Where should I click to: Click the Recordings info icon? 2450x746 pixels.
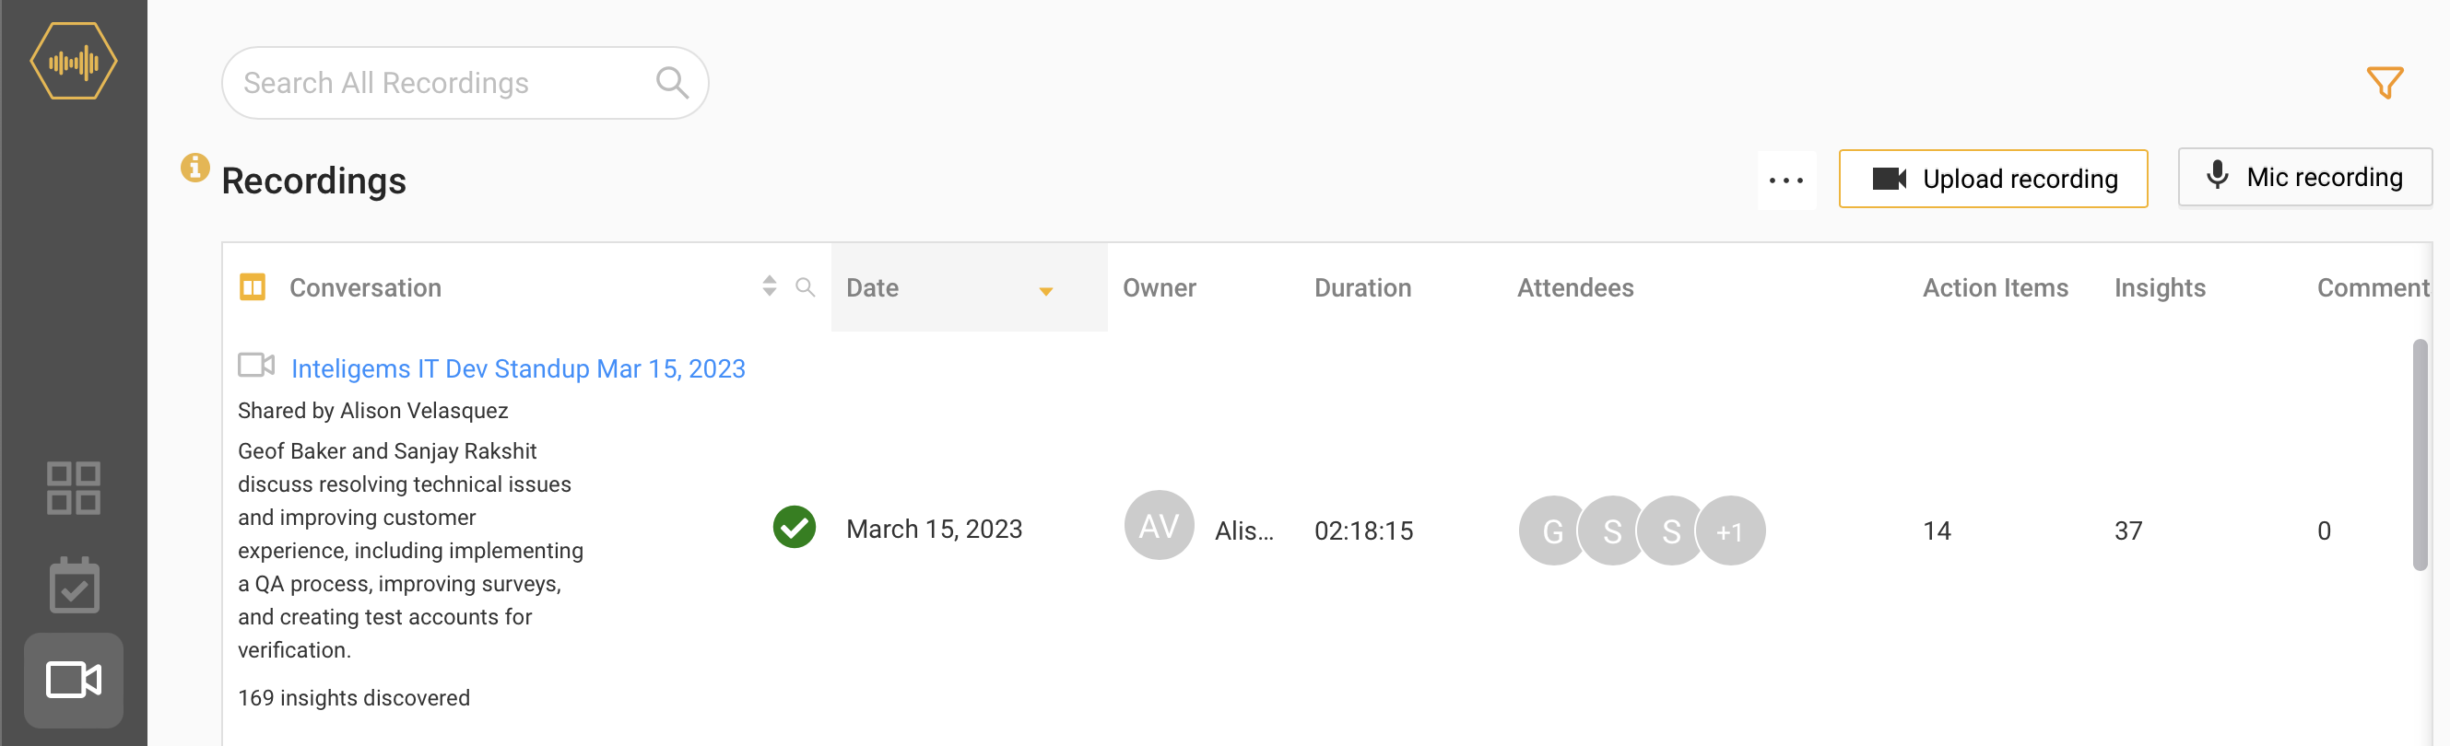pos(195,169)
